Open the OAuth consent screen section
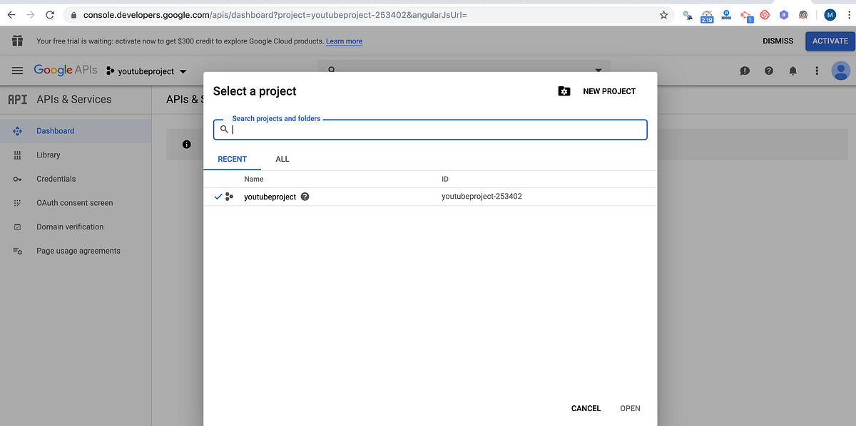Image resolution: width=856 pixels, height=426 pixels. (74, 202)
